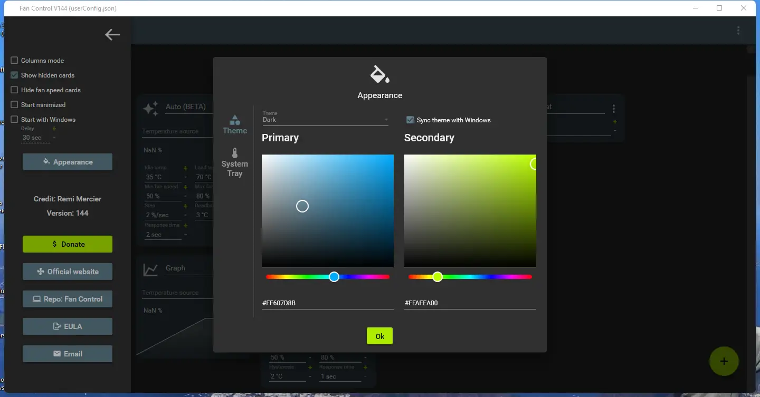Increase the 1 sec Response time
This screenshot has width=760, height=397.
click(x=365, y=367)
